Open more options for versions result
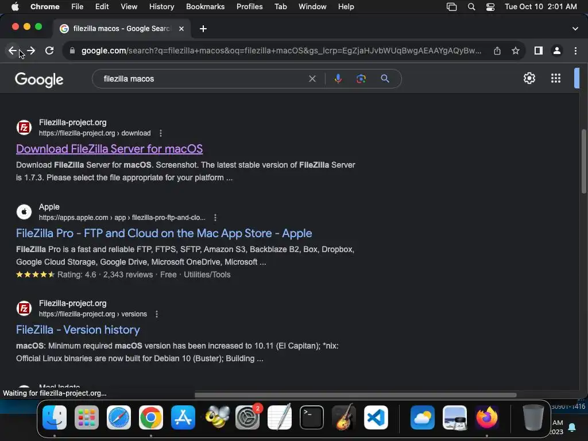Viewport: 588px width, 441px height. pyautogui.click(x=157, y=314)
